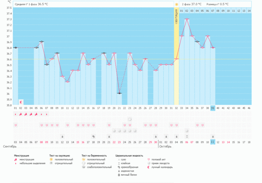Click the sun icon above the ovulation column
This screenshot has width=262, height=183.
pyautogui.click(x=176, y=4)
